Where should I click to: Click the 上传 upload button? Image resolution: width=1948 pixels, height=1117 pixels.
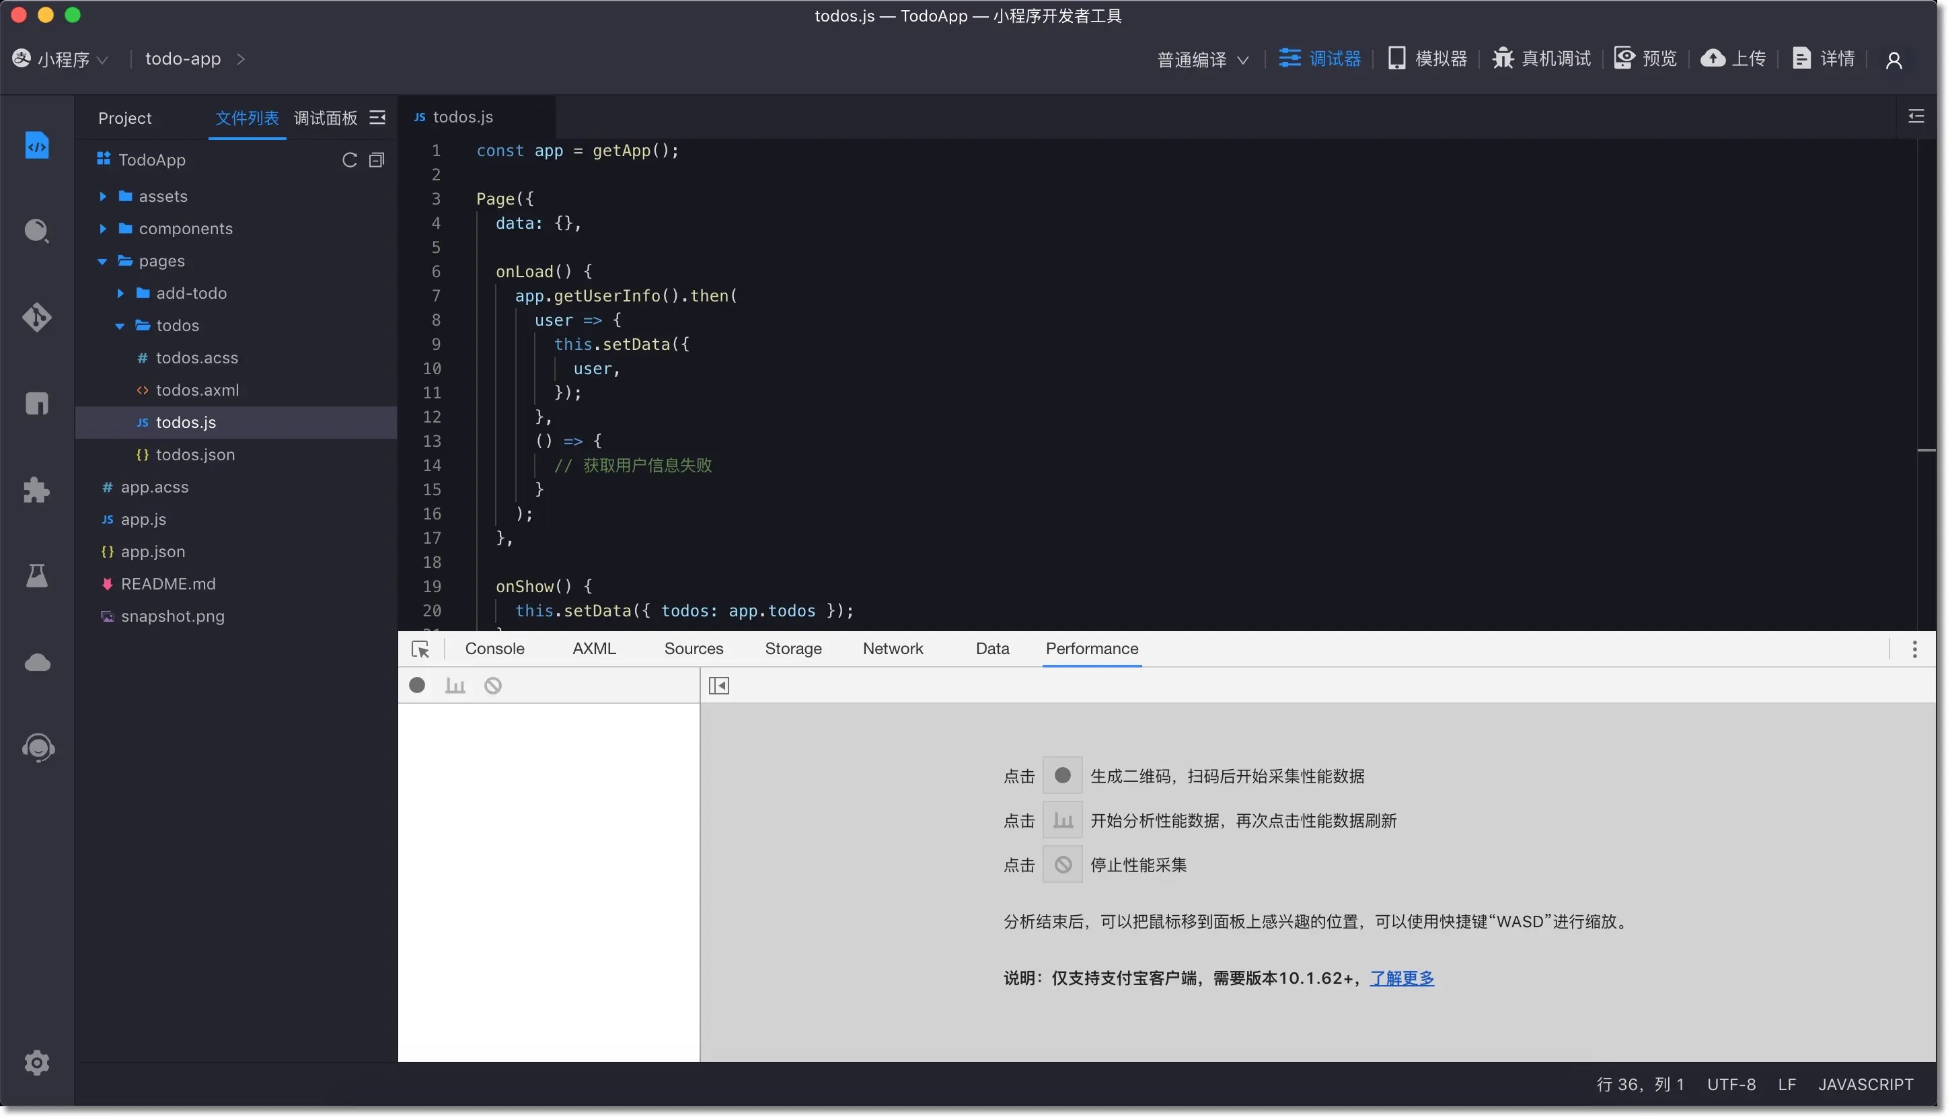[1734, 59]
